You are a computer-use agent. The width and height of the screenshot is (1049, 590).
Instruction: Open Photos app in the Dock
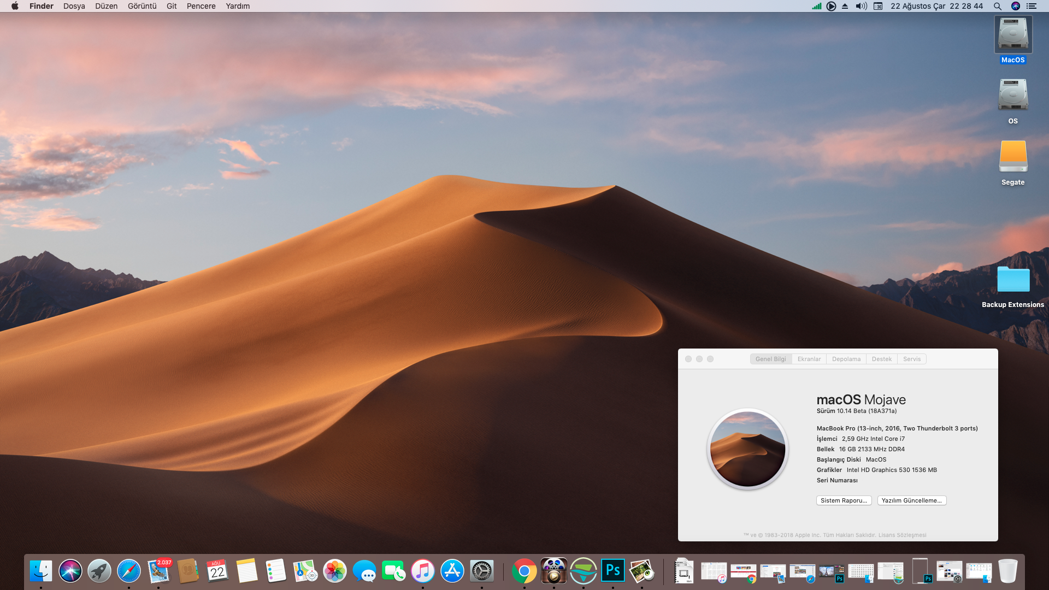tap(335, 571)
